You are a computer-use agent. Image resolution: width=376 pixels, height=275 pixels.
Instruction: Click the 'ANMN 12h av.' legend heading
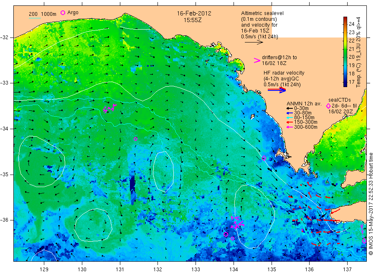tap(304, 104)
